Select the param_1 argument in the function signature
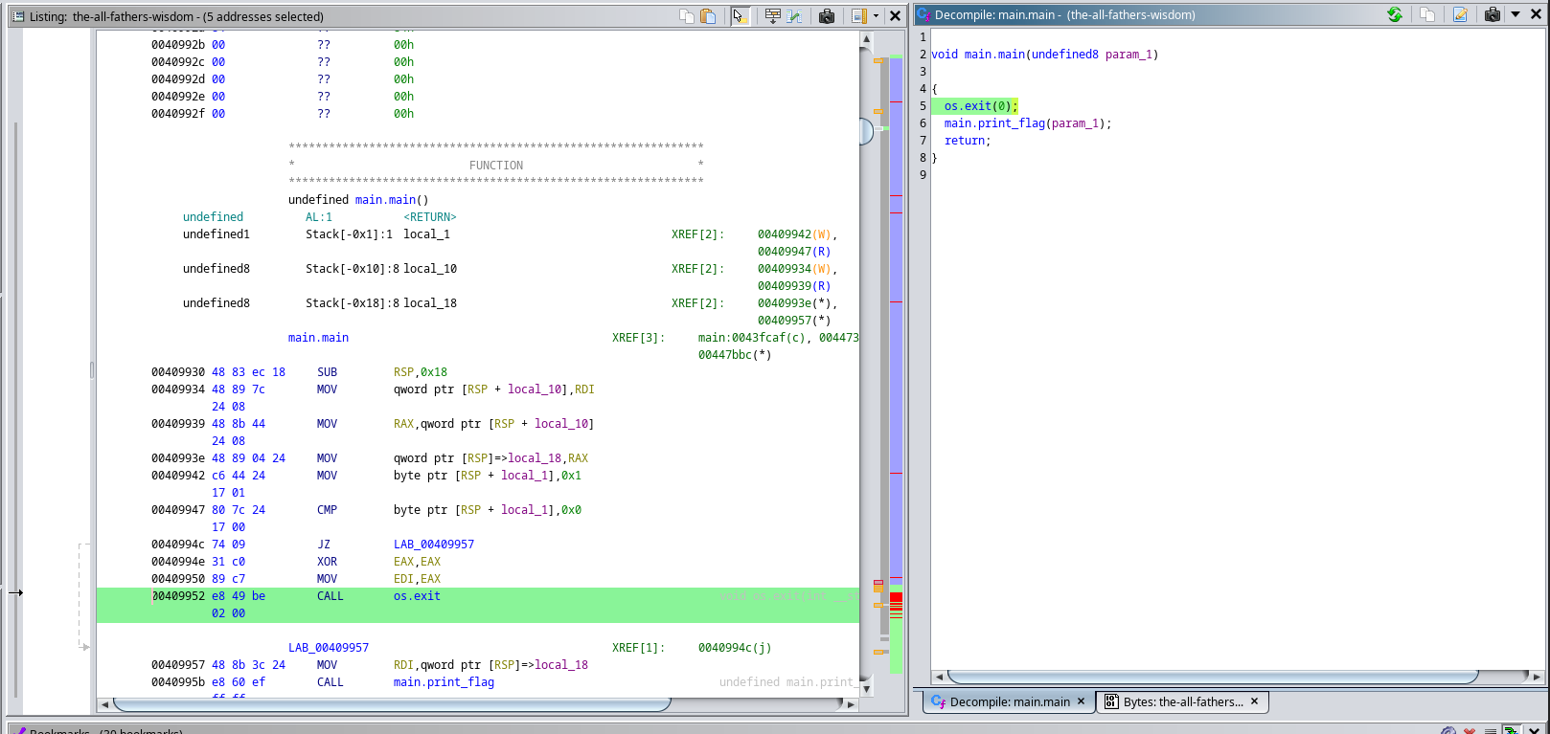1550x734 pixels. (x=1128, y=55)
